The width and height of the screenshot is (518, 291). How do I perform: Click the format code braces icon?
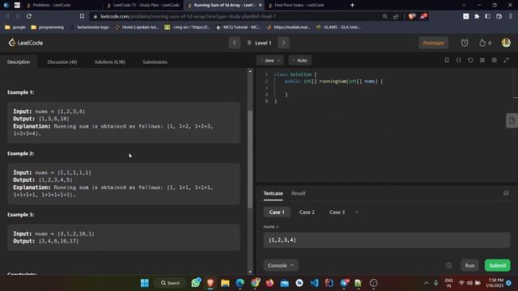coord(459,60)
